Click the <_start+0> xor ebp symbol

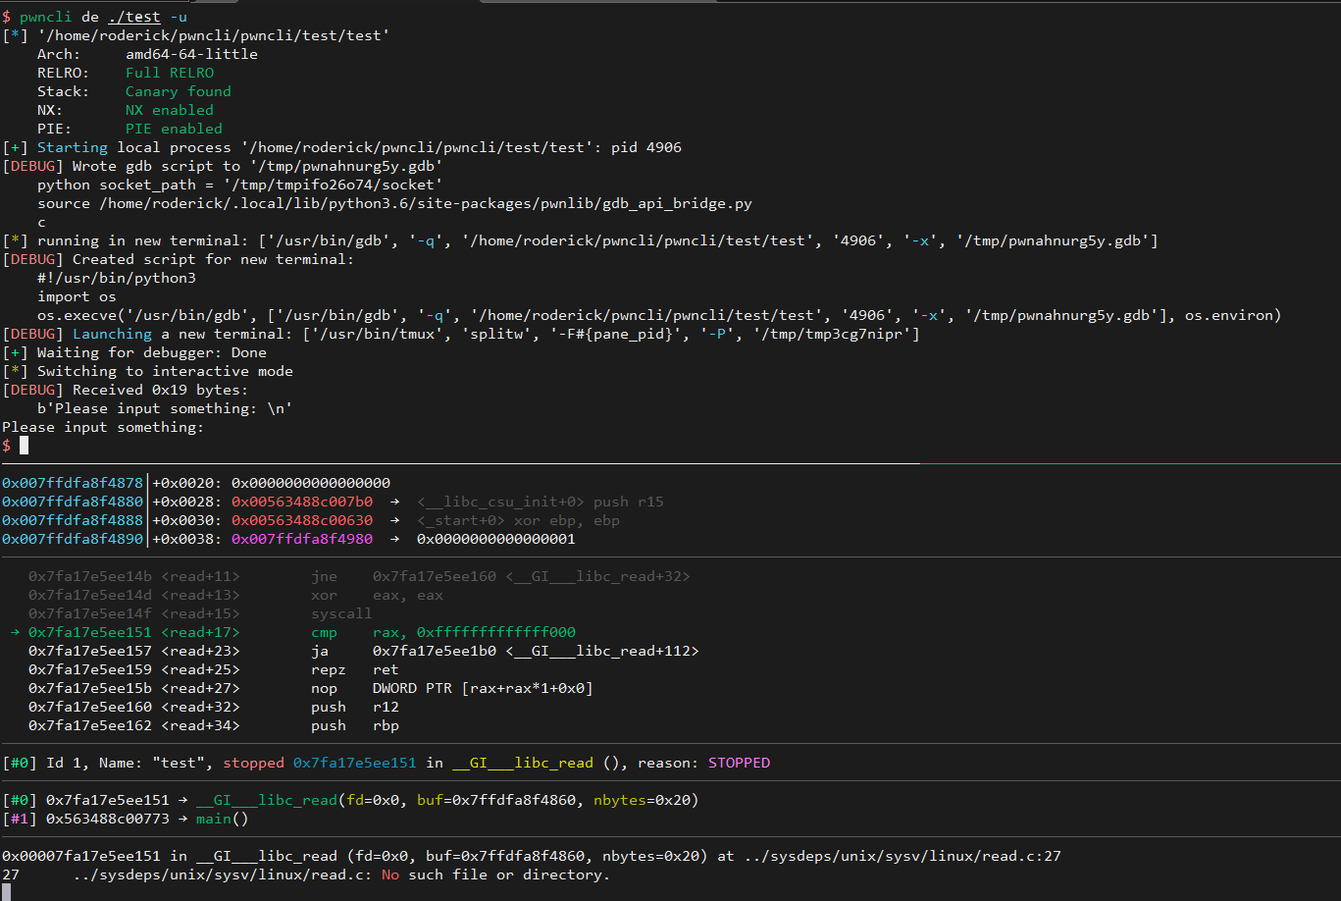tap(518, 520)
